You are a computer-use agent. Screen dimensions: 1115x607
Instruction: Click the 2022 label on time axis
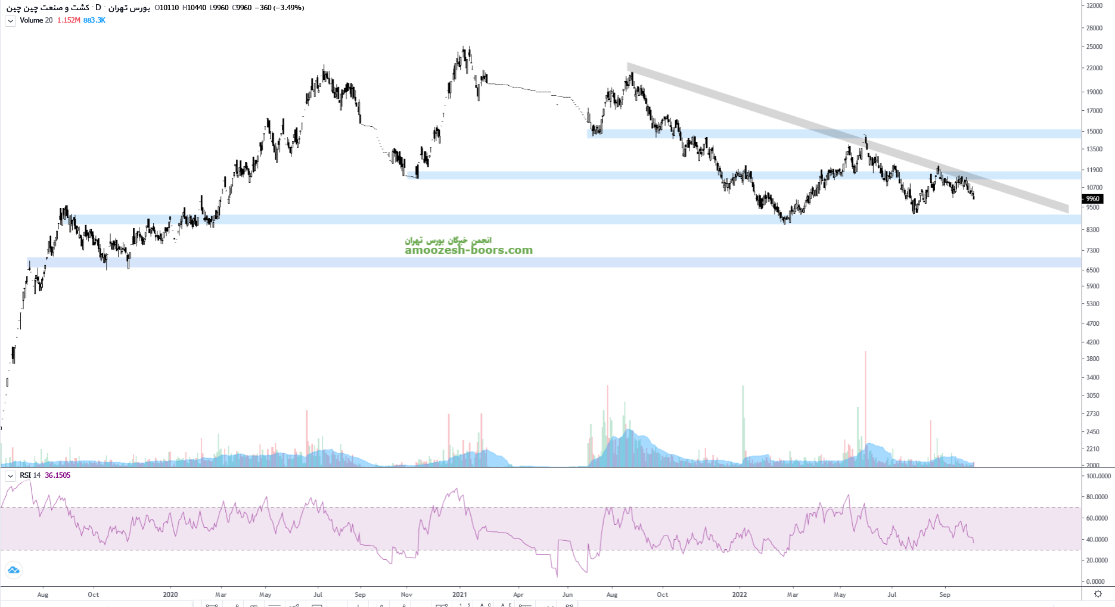click(x=739, y=594)
